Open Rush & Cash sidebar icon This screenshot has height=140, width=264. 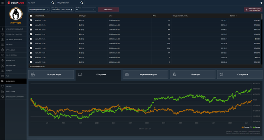(x=3, y=60)
